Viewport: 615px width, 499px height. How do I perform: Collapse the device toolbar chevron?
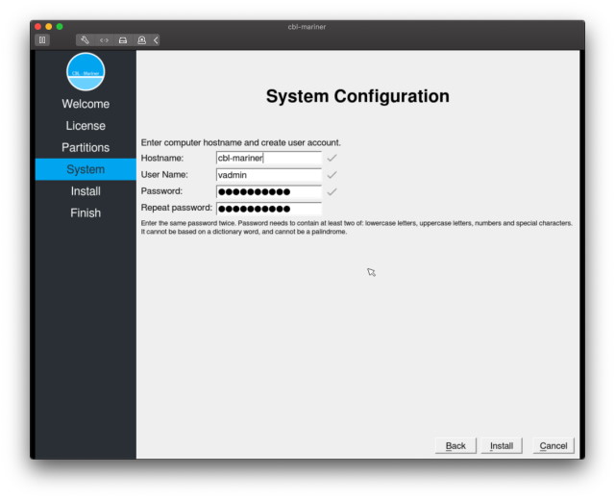(x=156, y=39)
